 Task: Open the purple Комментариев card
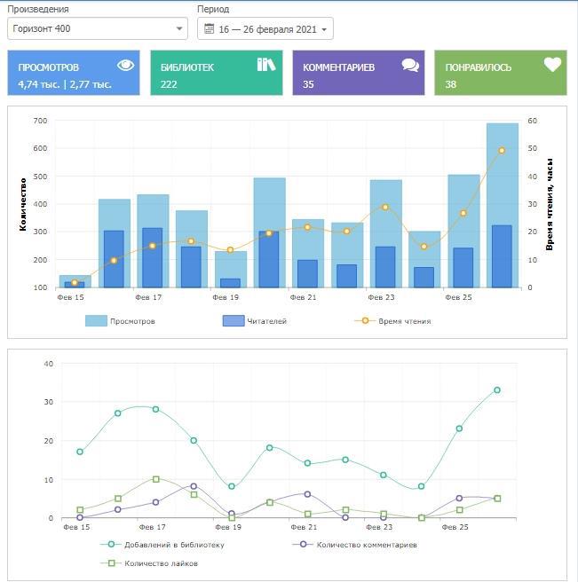358,73
